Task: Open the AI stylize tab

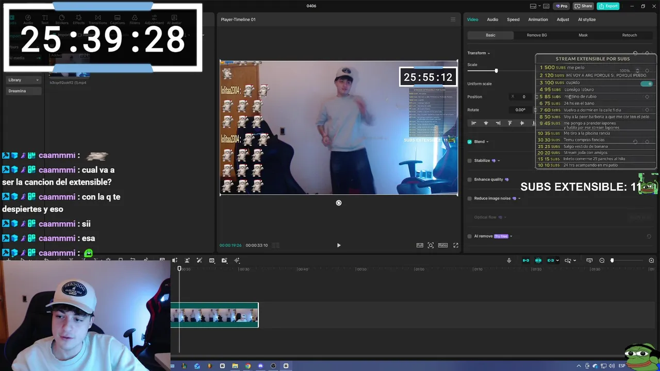Action: [x=587, y=20]
